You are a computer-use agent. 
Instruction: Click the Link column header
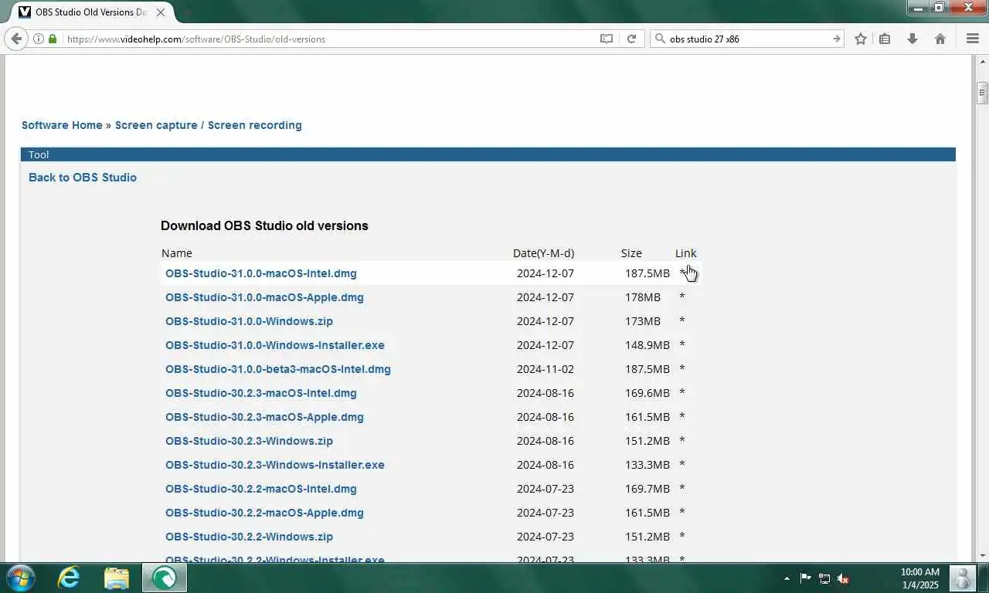click(685, 253)
